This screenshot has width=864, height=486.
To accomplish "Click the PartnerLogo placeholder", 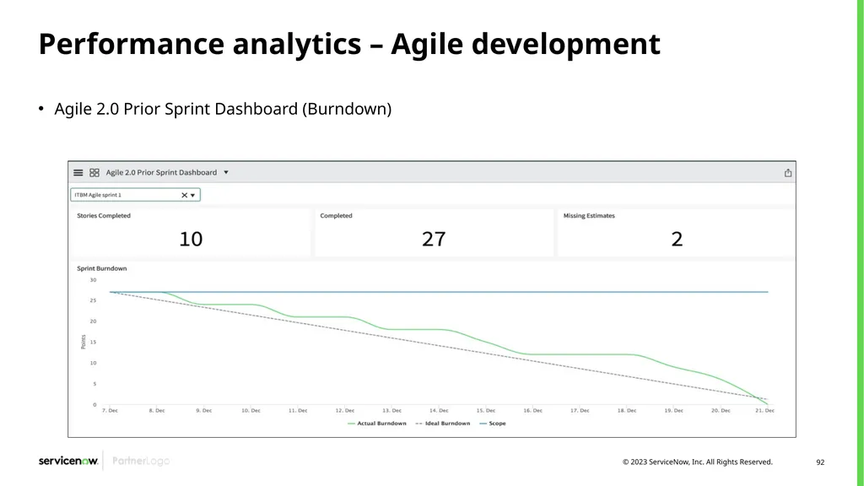I will (x=141, y=461).
